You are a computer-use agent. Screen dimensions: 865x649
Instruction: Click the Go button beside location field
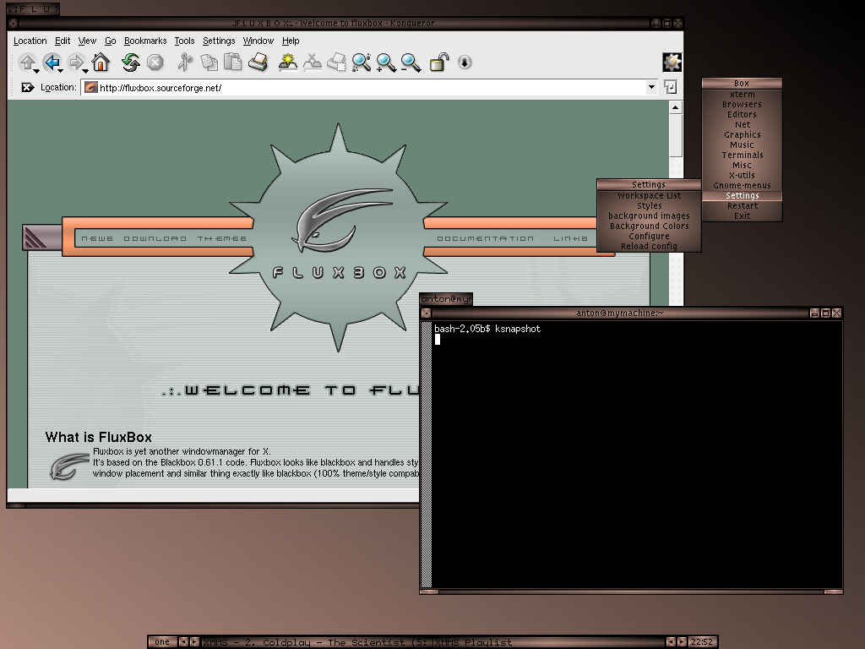[x=670, y=87]
